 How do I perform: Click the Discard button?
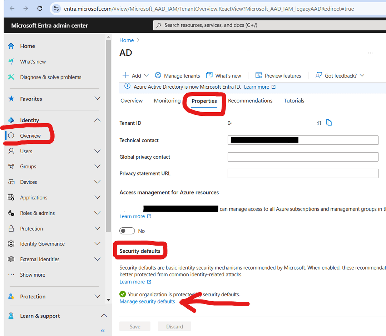[174, 326]
